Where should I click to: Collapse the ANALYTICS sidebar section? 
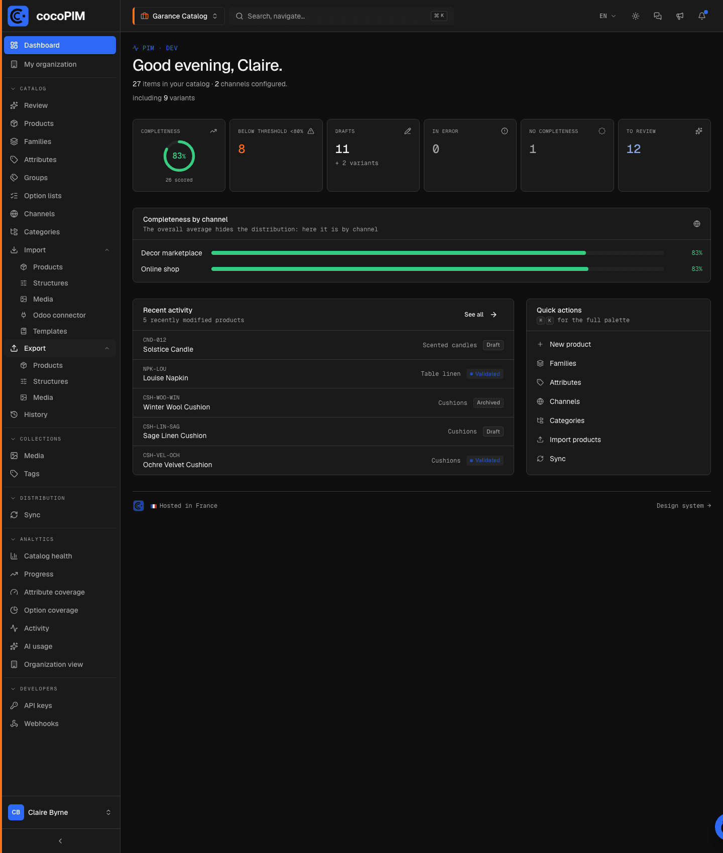[x=32, y=539]
